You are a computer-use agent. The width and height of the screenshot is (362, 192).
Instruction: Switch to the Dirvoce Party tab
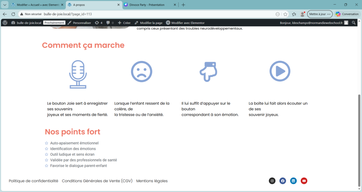[x=150, y=5]
